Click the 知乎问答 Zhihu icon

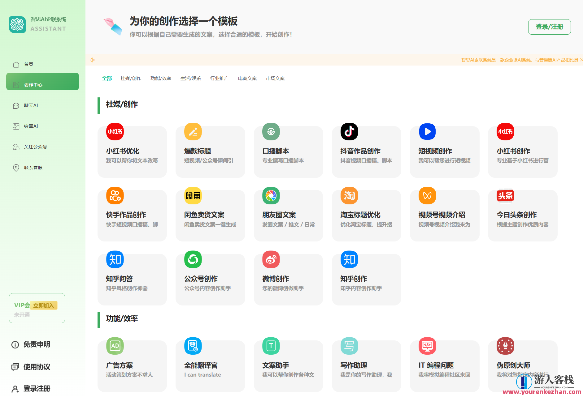[115, 259]
